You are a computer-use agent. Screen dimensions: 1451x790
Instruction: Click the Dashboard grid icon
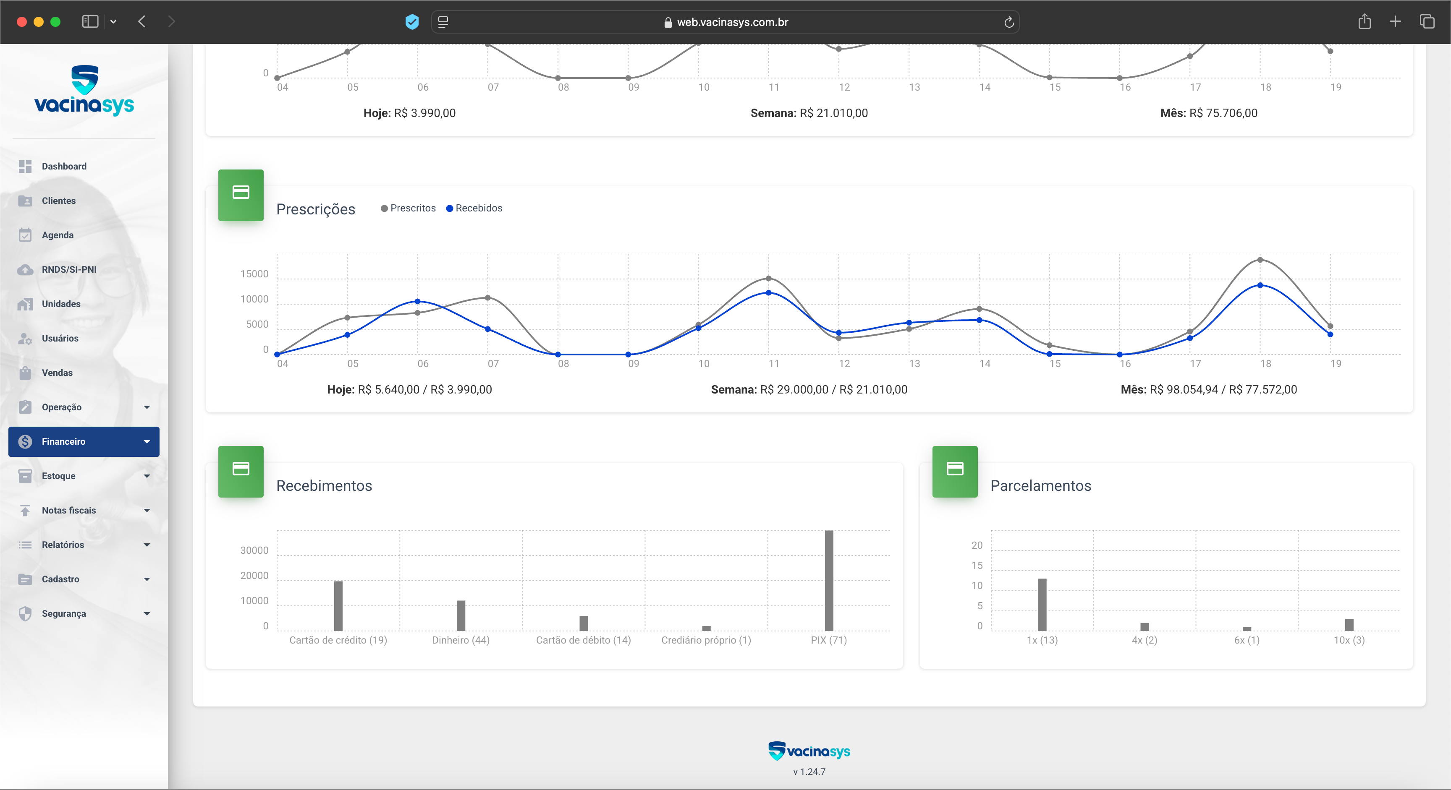[25, 167]
